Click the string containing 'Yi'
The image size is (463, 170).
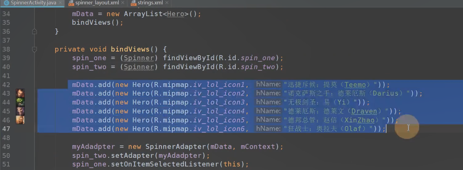pos(320,102)
